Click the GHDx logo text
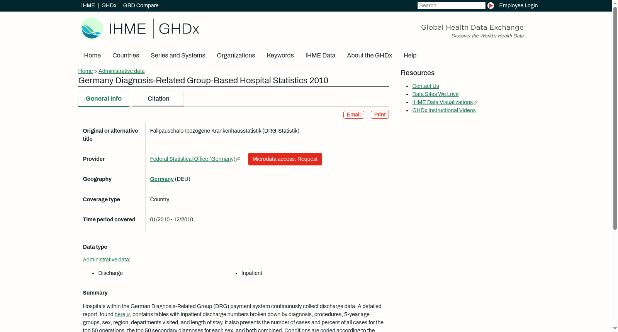Viewport: 618px width, 332px height. (179, 29)
